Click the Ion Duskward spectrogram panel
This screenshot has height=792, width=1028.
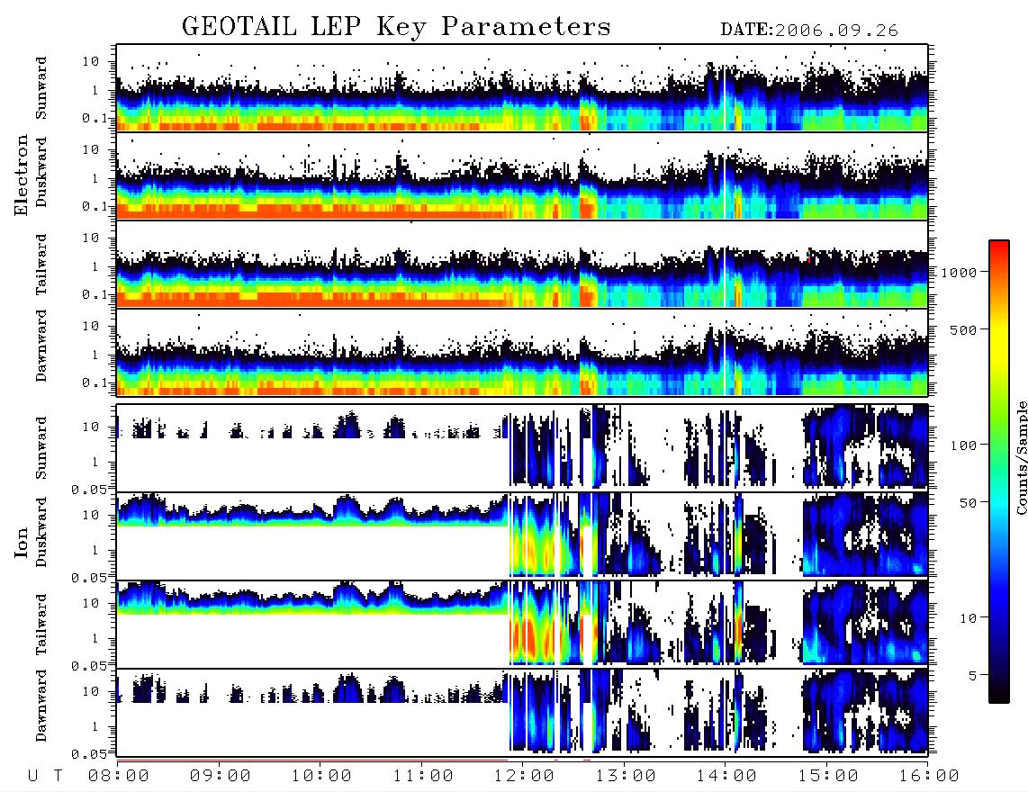point(522,535)
